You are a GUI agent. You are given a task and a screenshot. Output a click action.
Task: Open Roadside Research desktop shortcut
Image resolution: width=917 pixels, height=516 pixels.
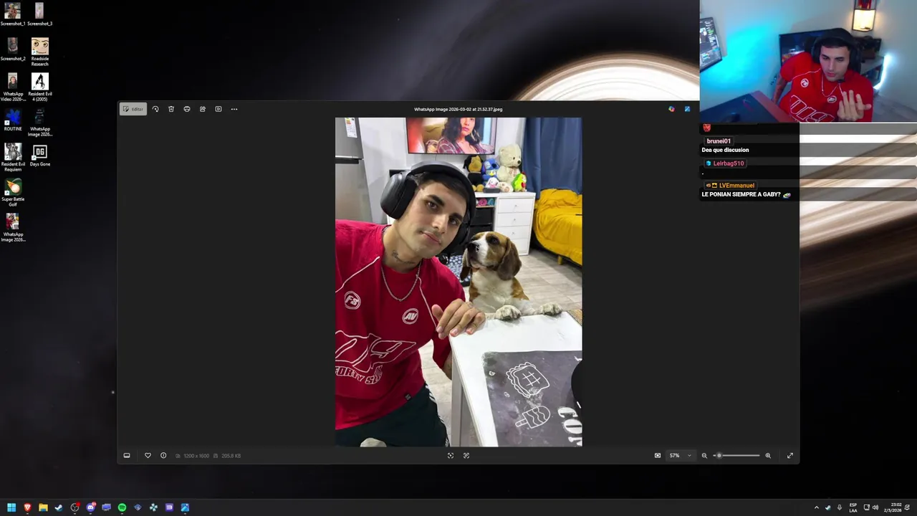coord(39,52)
